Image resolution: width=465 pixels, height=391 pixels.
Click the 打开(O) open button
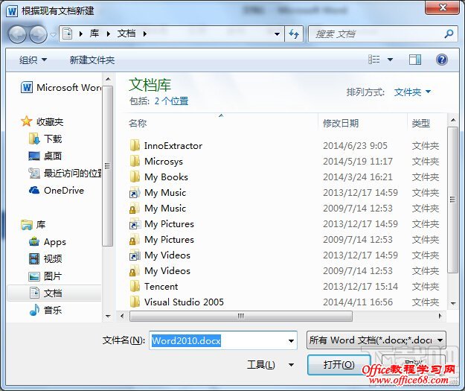pos(339,364)
